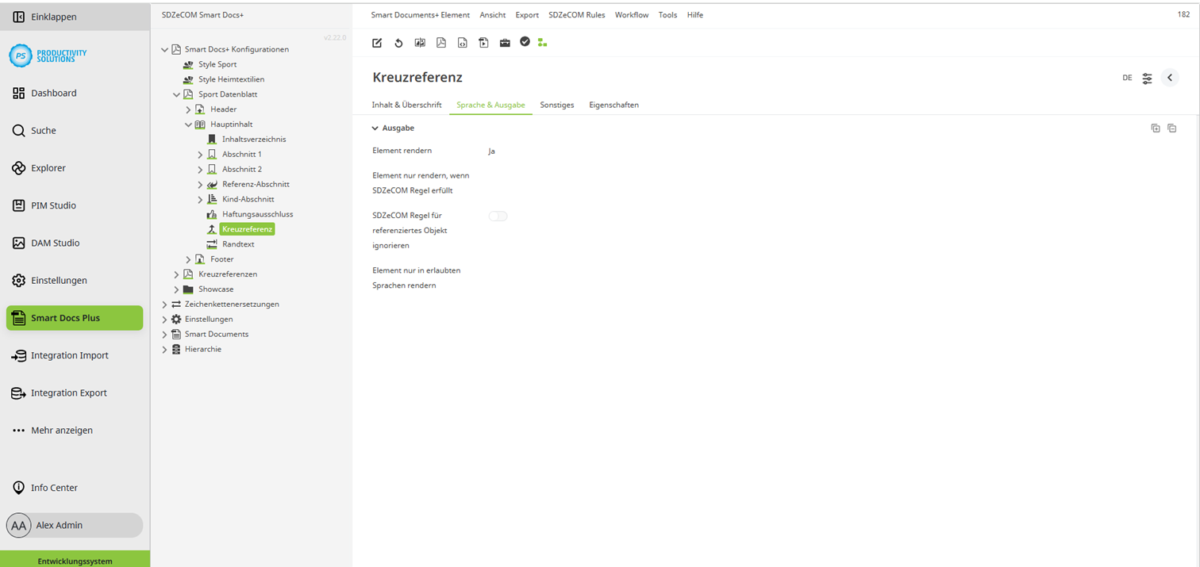Expand the Hierarchie tree node
This screenshot has height=567, width=1200.
[x=164, y=350]
